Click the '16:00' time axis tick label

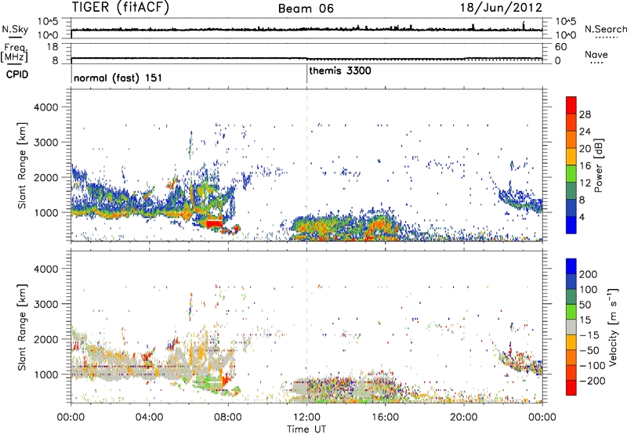(386, 418)
